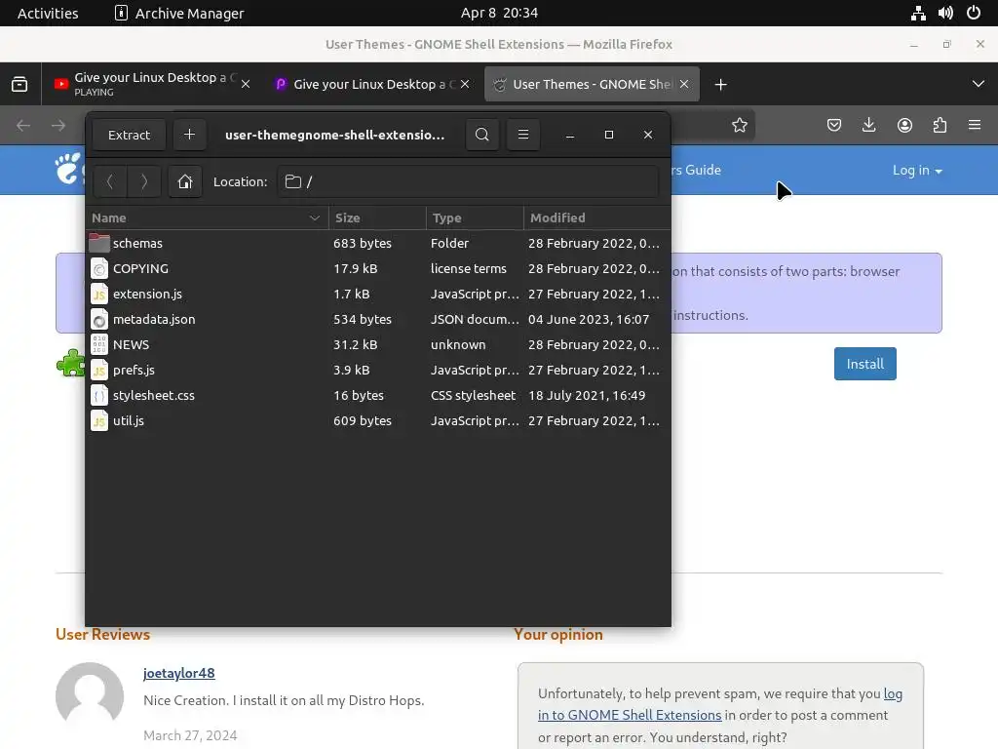998x749 pixels.
Task: Open Firefox View in the tab bar
Action: pos(19,84)
